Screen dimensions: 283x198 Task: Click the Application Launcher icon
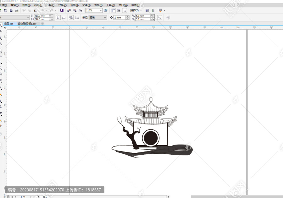160,10
